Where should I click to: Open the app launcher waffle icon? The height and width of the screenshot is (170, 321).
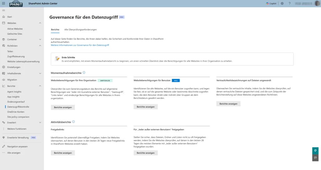tap(3, 3)
